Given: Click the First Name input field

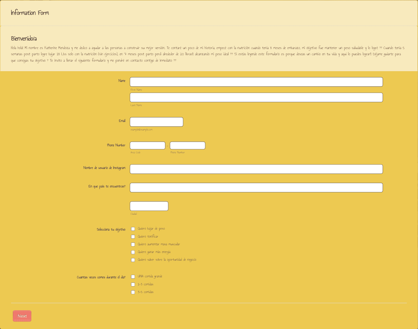Looking at the screenshot, I should point(256,82).
